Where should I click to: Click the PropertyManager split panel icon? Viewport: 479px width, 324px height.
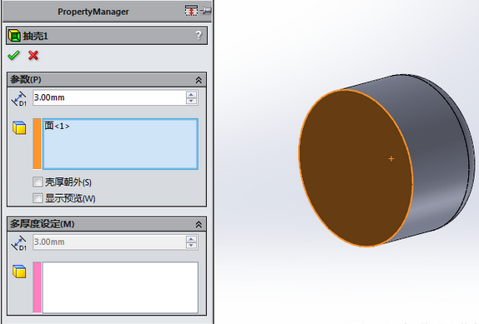191,10
